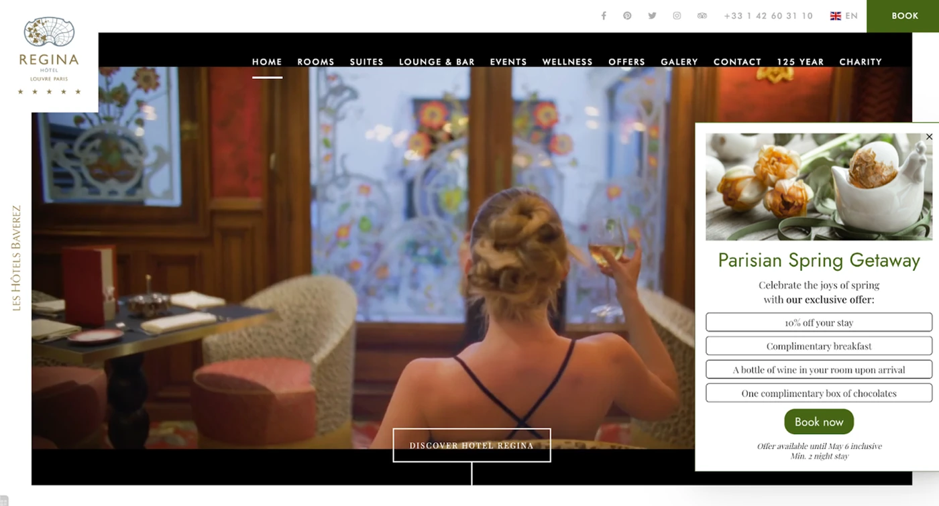Viewport: 939px width, 506px height.
Task: Open the TripAdvisor social icon
Action: click(702, 16)
